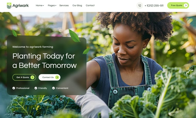
Task: Click the leaf above the hero card
Action: click(74, 36)
